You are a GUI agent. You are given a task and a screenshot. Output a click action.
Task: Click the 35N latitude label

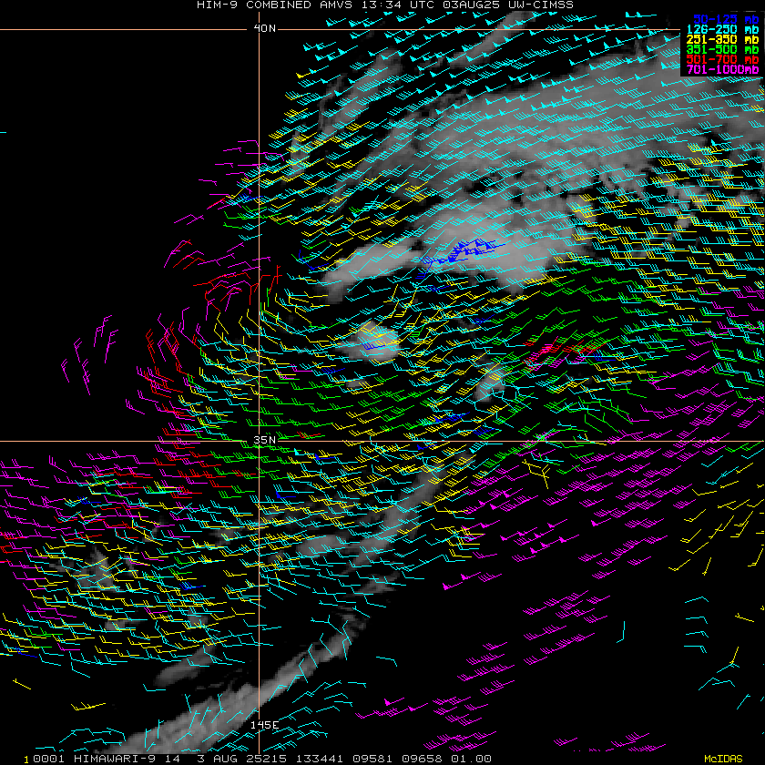tap(264, 440)
